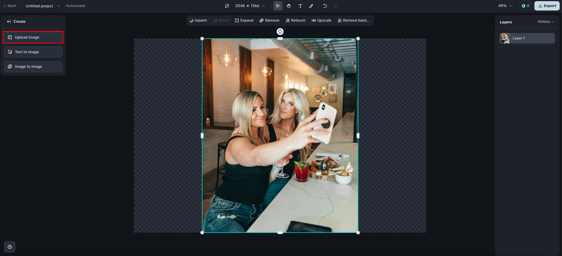Switch to the Layers tab
The image size is (562, 256).
(x=506, y=22)
